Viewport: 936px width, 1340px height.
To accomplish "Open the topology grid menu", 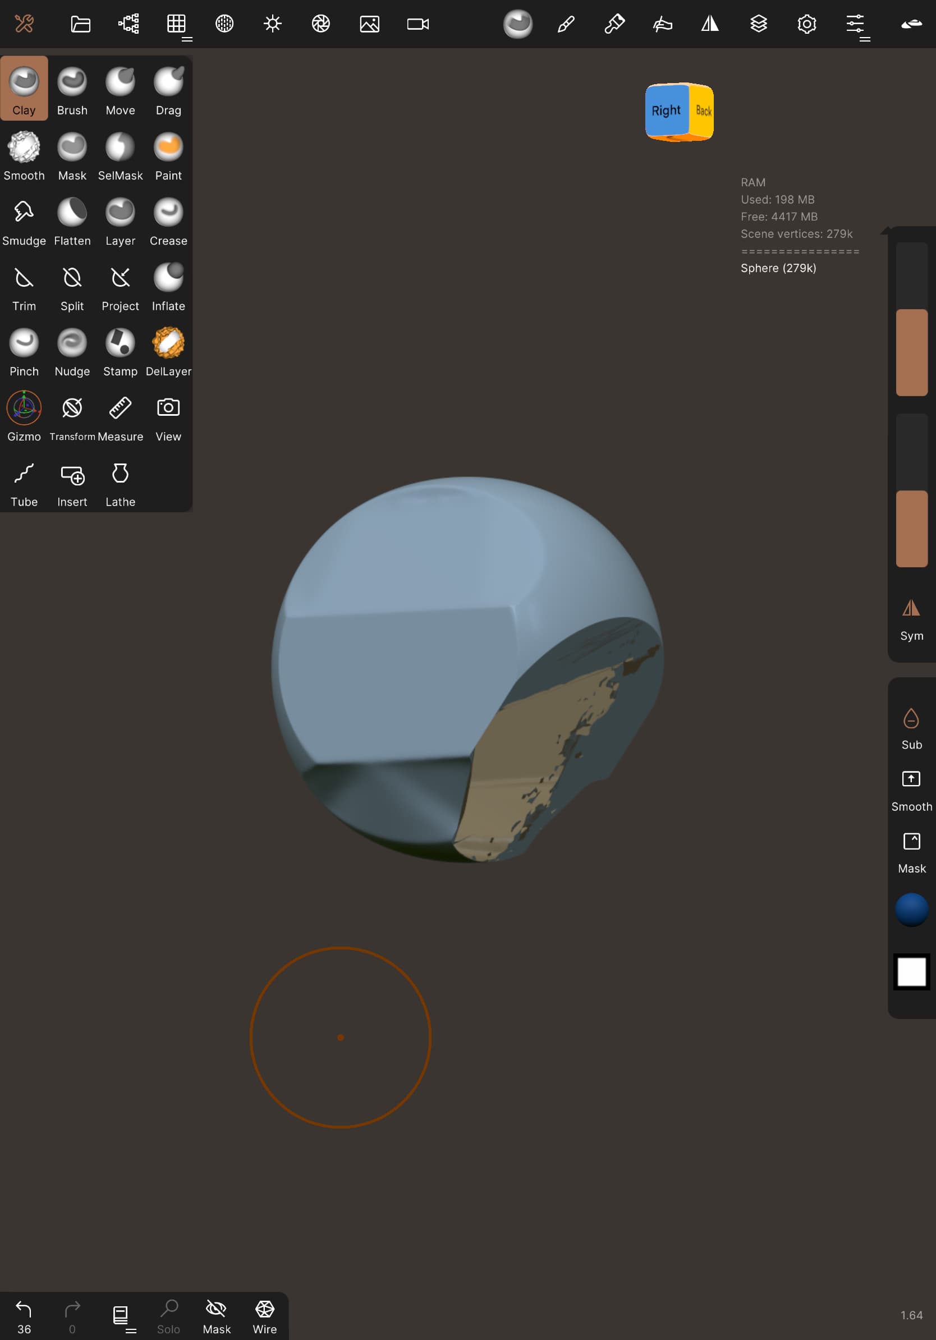I will pyautogui.click(x=176, y=24).
